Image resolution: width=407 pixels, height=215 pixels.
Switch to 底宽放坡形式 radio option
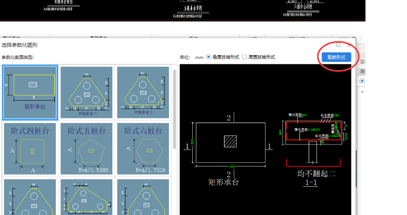(245, 57)
